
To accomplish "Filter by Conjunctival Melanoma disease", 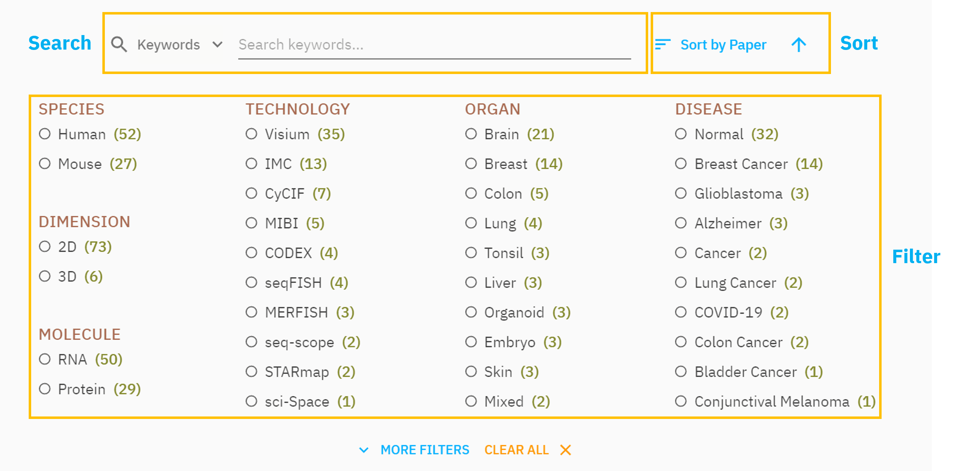I will coord(681,401).
